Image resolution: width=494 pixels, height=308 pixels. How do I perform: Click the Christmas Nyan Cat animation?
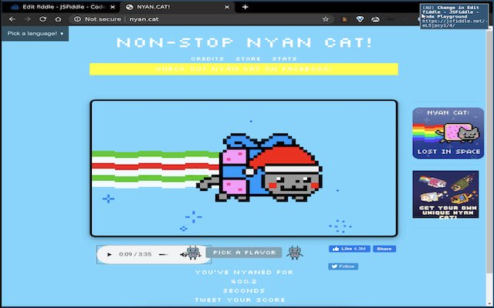(244, 168)
